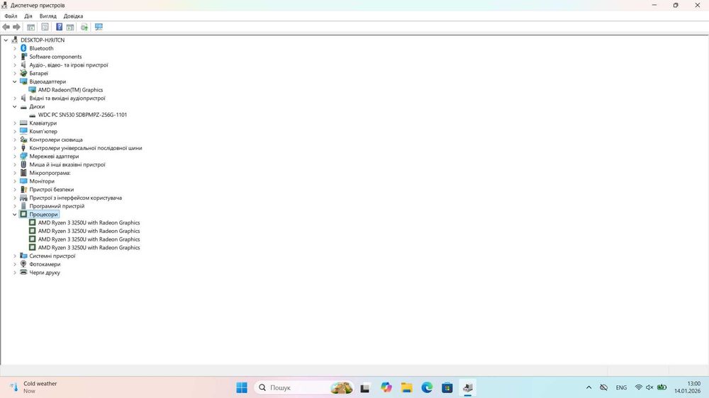Click the Device Manager taskbar icon
The height and width of the screenshot is (398, 709).
coord(467,387)
